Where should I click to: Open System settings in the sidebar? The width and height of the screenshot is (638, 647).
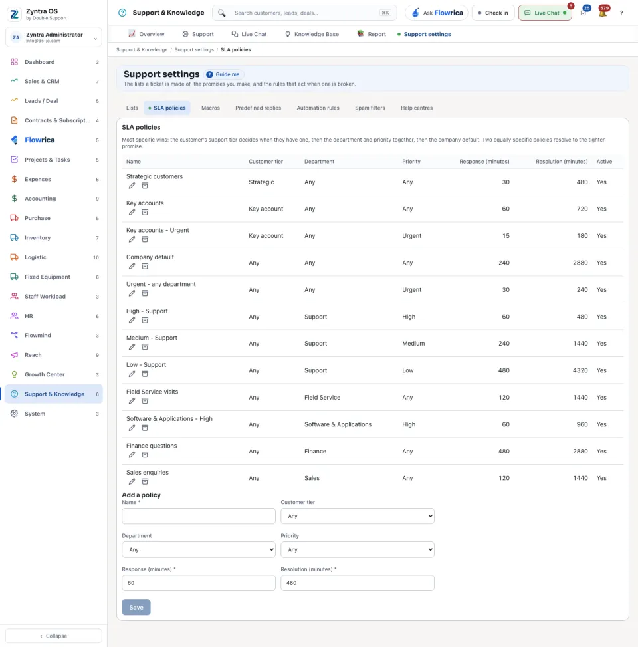[x=54, y=414]
